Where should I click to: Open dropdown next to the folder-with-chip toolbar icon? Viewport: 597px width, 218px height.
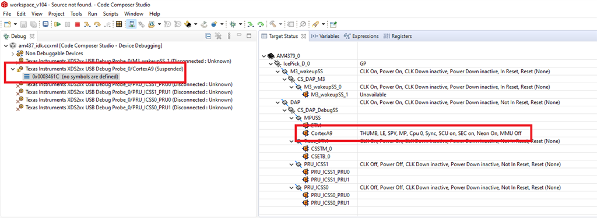pyautogui.click(x=196, y=24)
